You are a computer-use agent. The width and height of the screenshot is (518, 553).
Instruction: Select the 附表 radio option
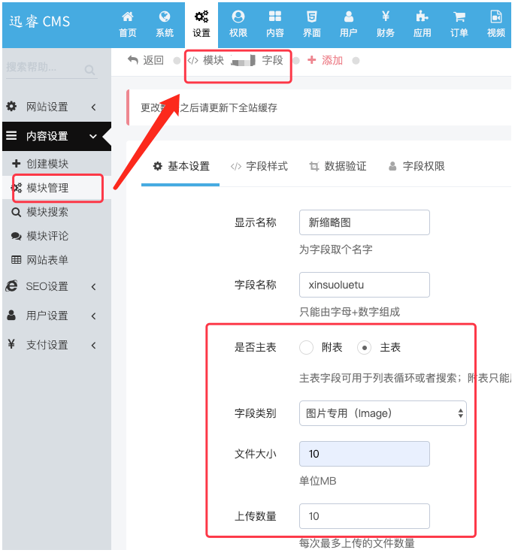pyautogui.click(x=306, y=347)
